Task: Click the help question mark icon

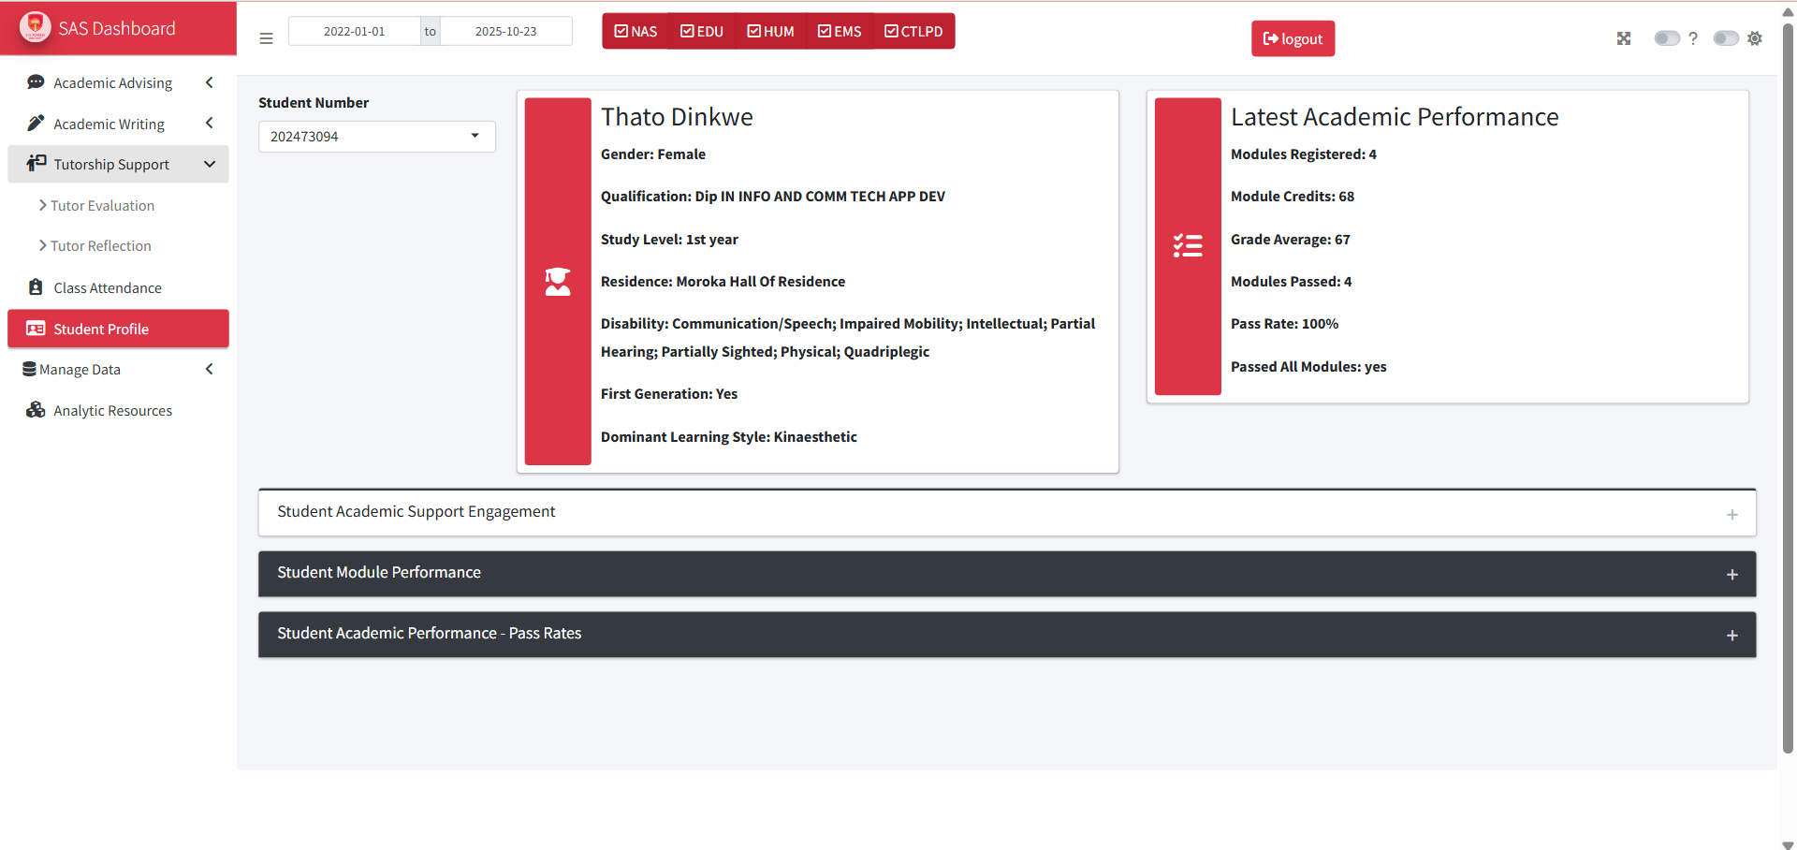Action: point(1694,38)
